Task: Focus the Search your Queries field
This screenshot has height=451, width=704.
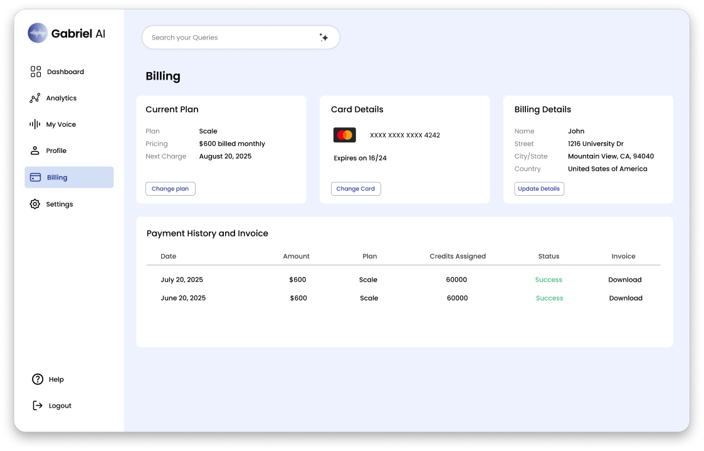Action: (x=241, y=37)
